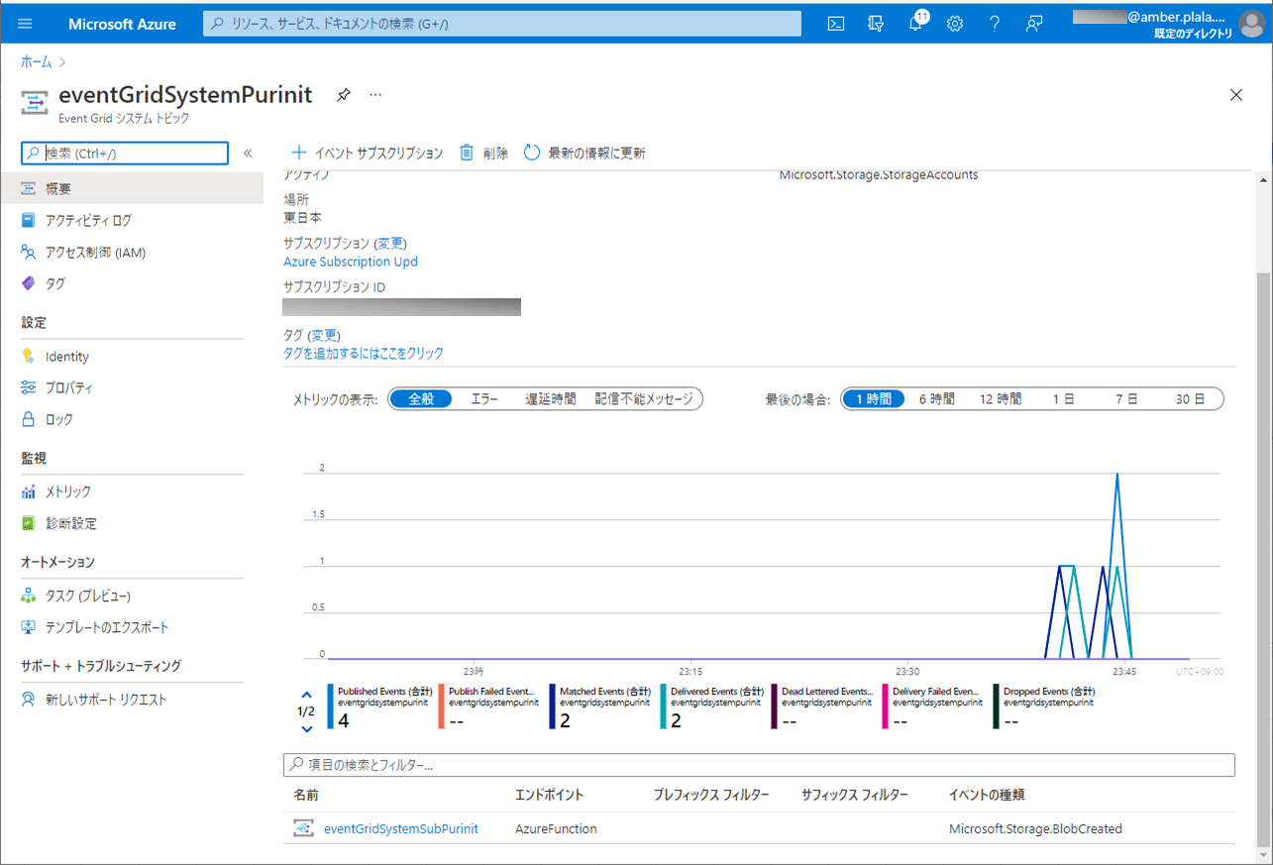
Task: Open the feedback icon in header
Action: pos(1034,24)
